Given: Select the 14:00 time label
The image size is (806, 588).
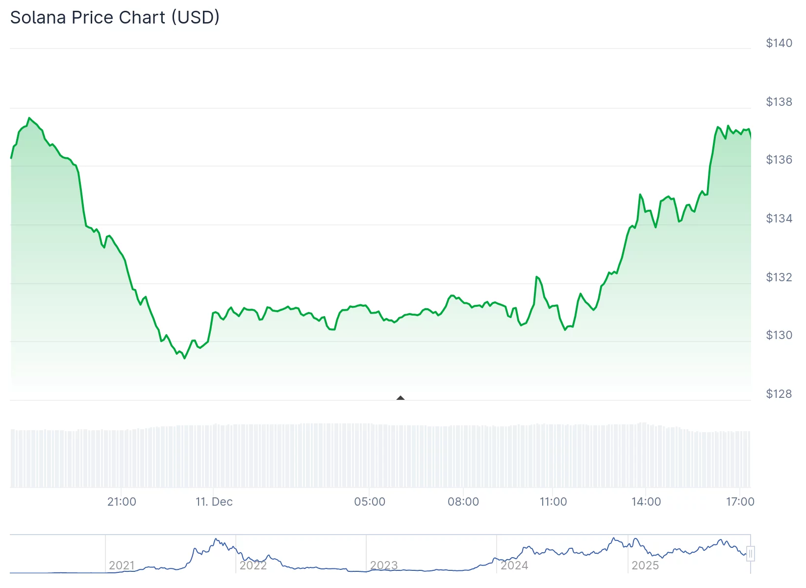Looking at the screenshot, I should point(647,502).
